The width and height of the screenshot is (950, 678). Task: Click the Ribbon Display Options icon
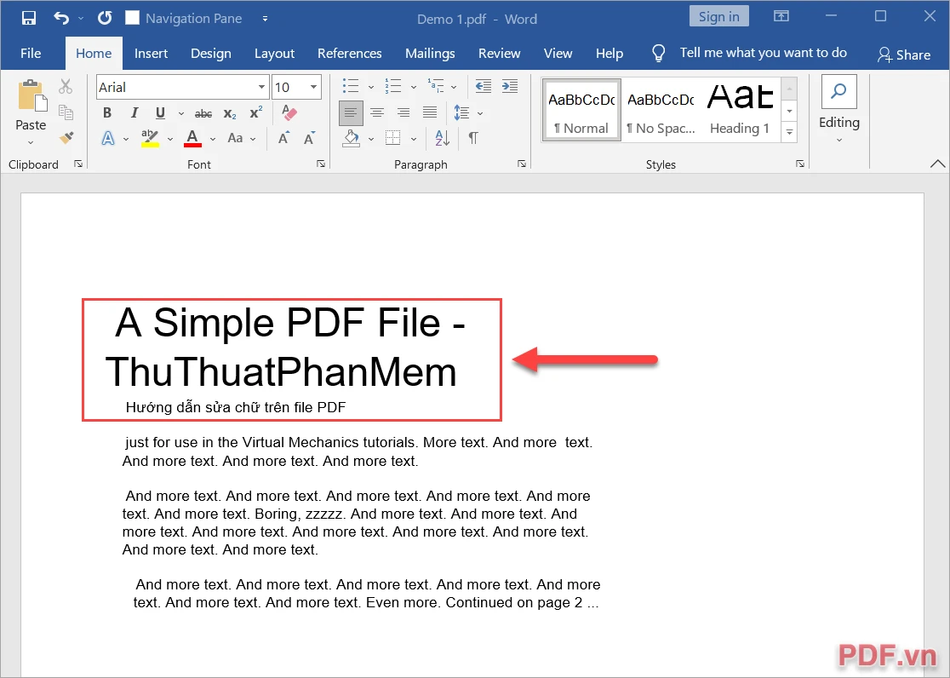pyautogui.click(x=781, y=16)
